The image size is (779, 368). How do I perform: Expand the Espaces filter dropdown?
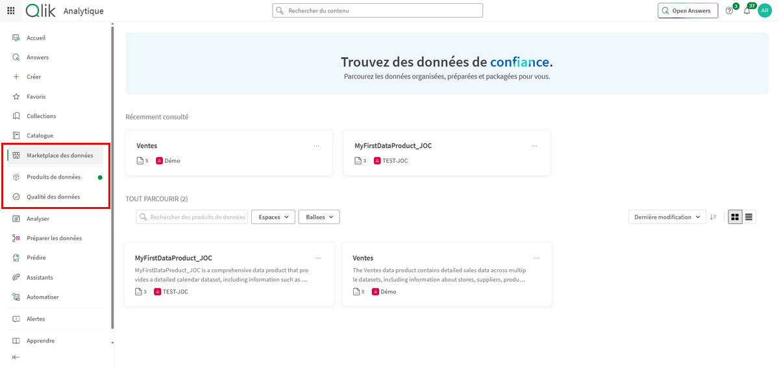coord(273,217)
